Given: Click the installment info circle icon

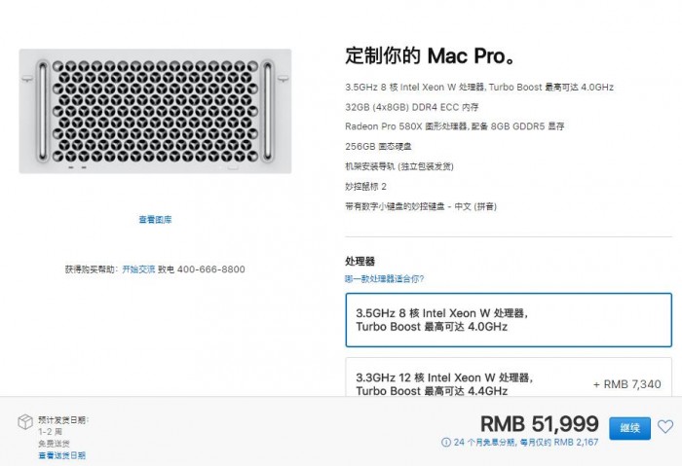Looking at the screenshot, I should (445, 443).
